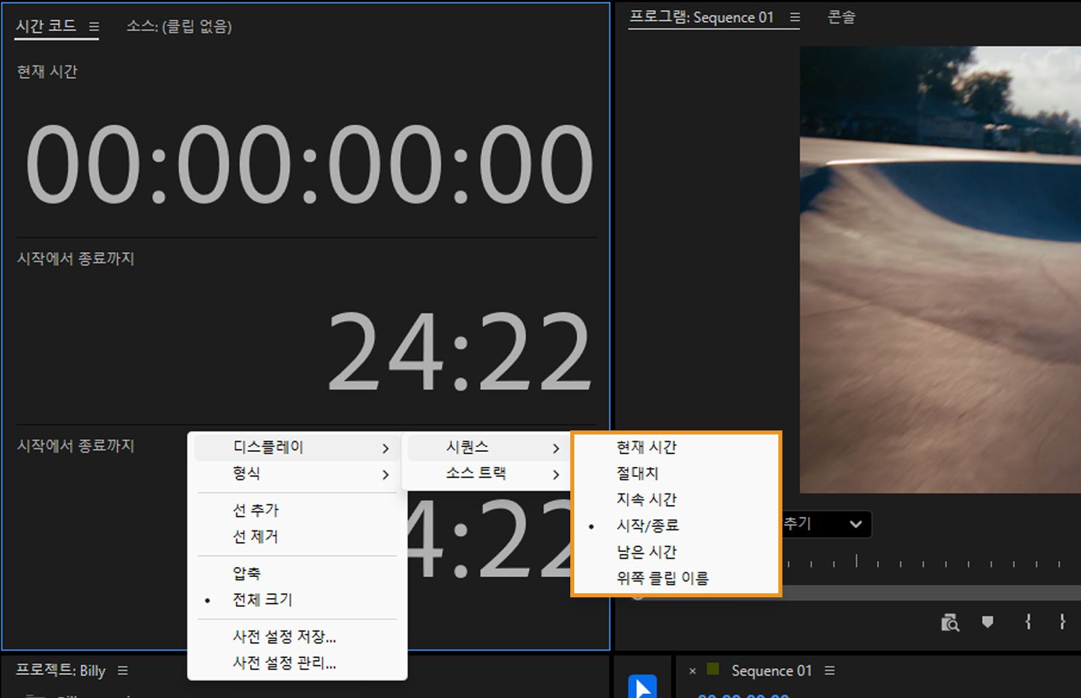Click the Export Frame camera icon
Viewport: 1081px width, 698px height.
click(949, 623)
